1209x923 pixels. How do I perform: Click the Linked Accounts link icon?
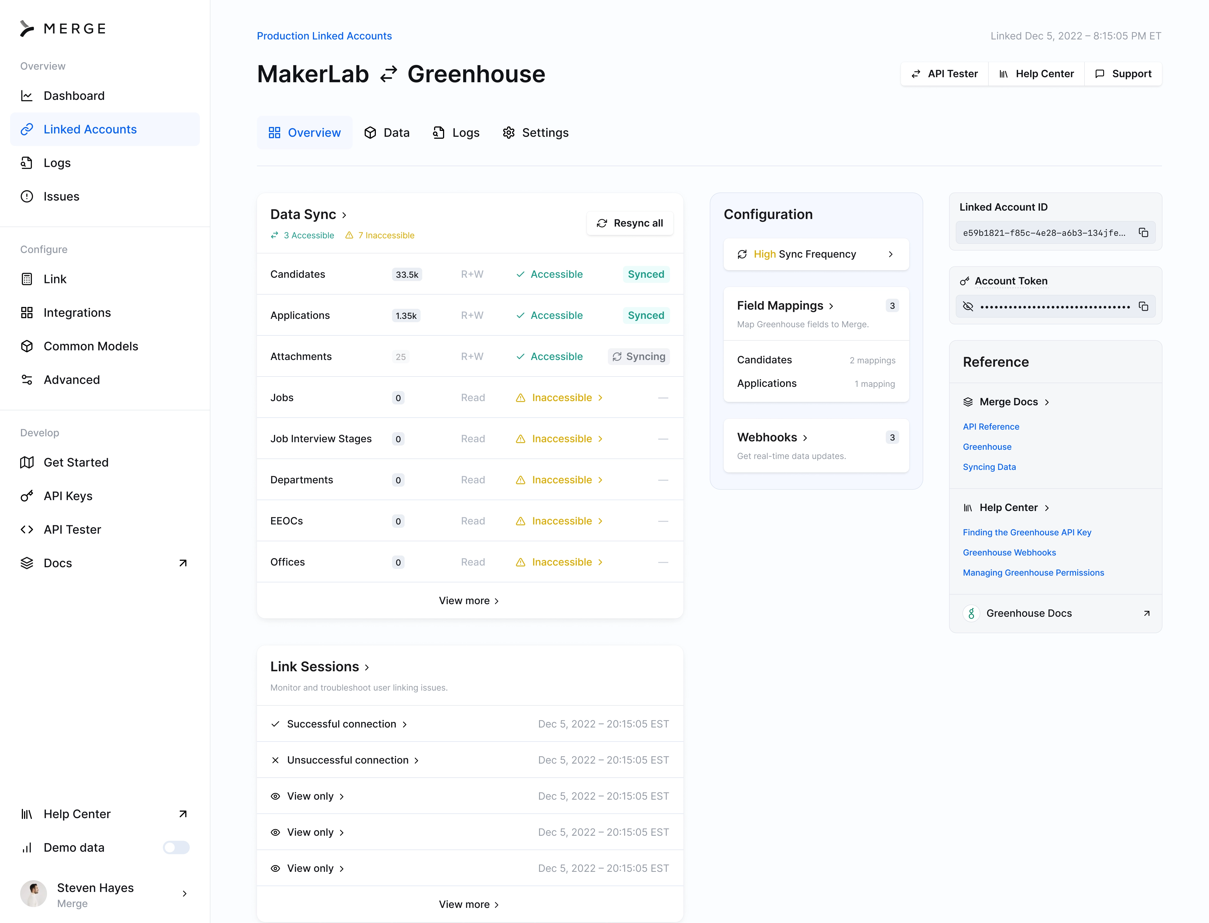[26, 129]
